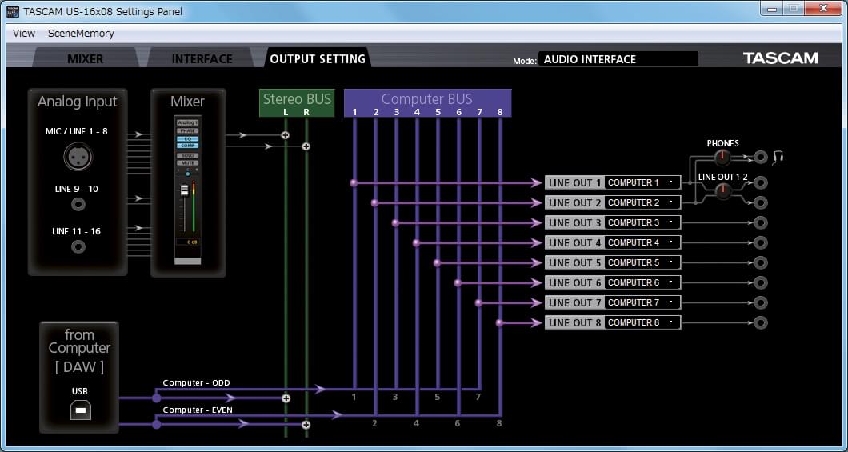Click Computer BUS 1 routing node
Viewport: 848px width, 452px height.
pyautogui.click(x=354, y=182)
